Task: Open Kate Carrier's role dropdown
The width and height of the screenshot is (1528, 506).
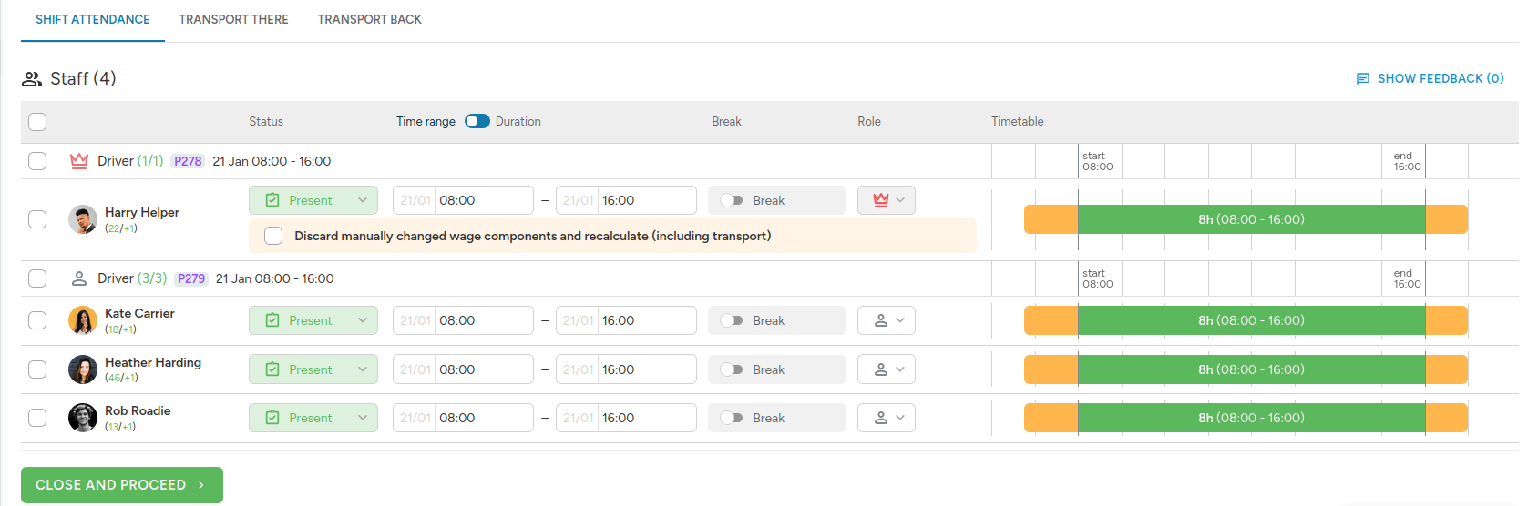Action: pyautogui.click(x=887, y=320)
